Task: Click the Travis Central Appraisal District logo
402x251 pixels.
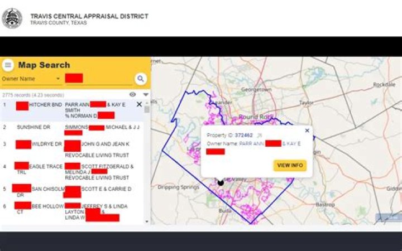Action: [x=12, y=18]
